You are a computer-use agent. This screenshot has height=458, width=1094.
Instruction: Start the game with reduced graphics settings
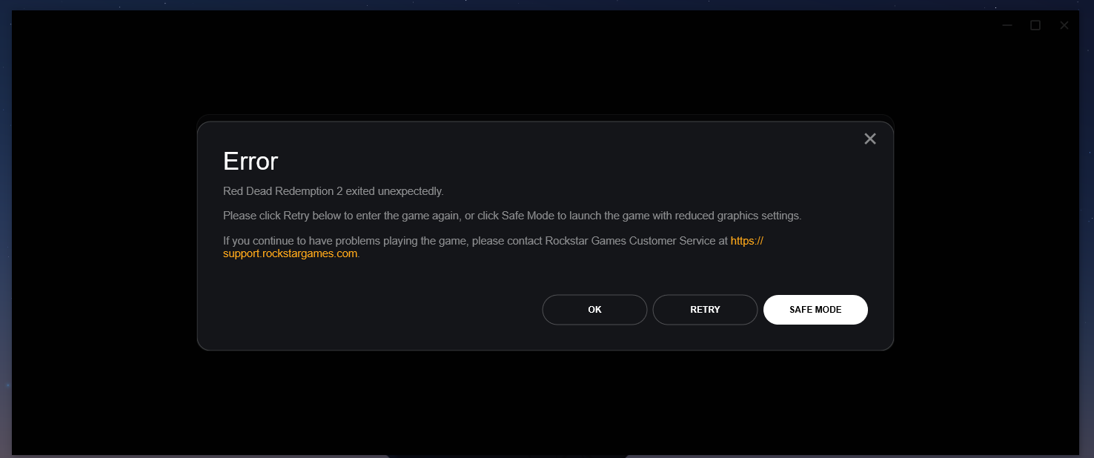(x=815, y=310)
